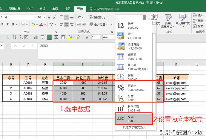206x139 pixels.
Task: Click the green square icon in quick toolbar
Action: tap(49, 37)
